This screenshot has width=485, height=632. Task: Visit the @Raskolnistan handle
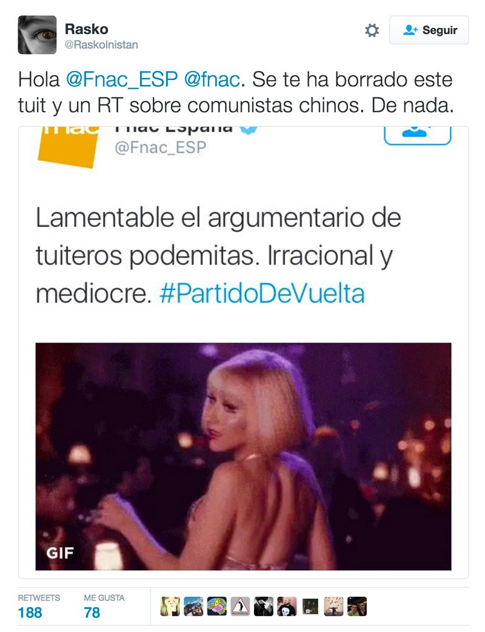point(101,45)
